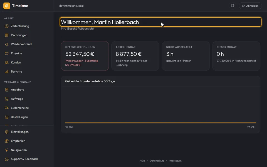Click the orange hours line in chart

tap(160, 122)
